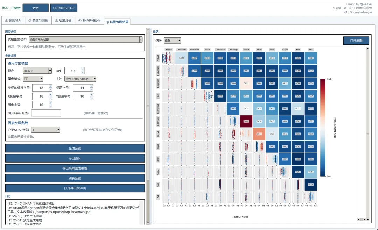Click the 导出图片 button
Viewport: 378px width, 230px height.
(75, 158)
